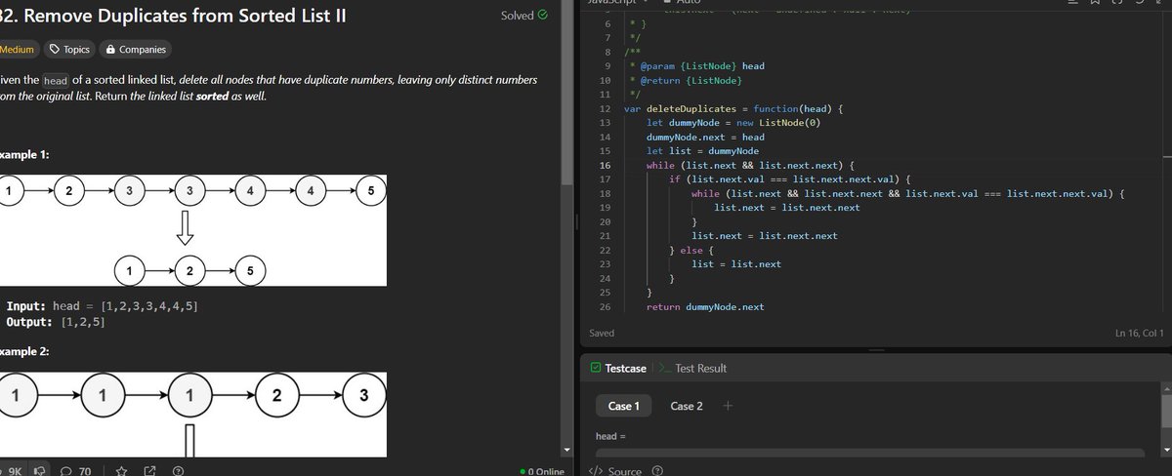Click the 'head =' label in testcase
1172x476 pixels.
610,435
